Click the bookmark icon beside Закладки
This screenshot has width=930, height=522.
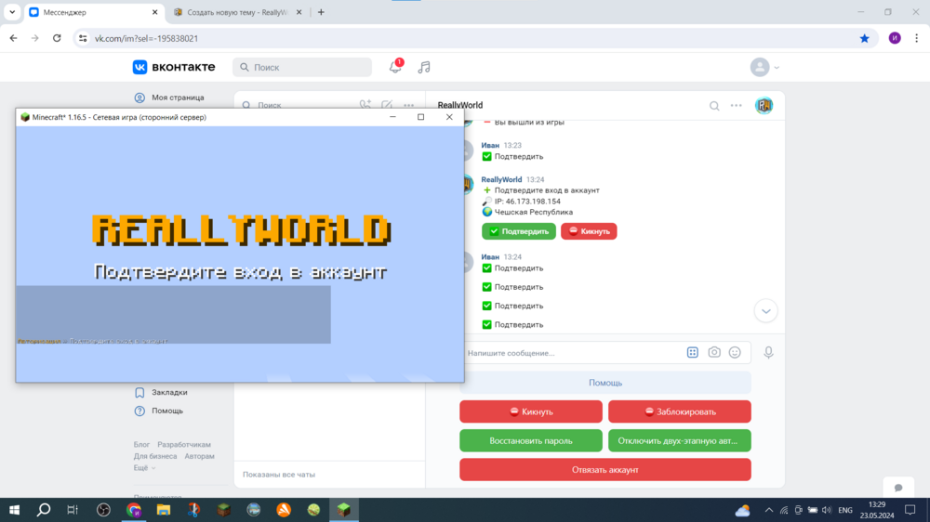tap(139, 392)
